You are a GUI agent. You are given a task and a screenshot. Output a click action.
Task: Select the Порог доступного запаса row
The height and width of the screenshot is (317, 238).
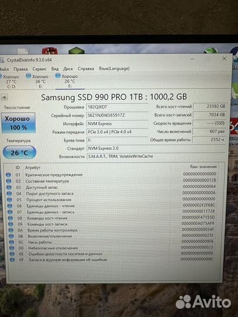click(x=111, y=193)
